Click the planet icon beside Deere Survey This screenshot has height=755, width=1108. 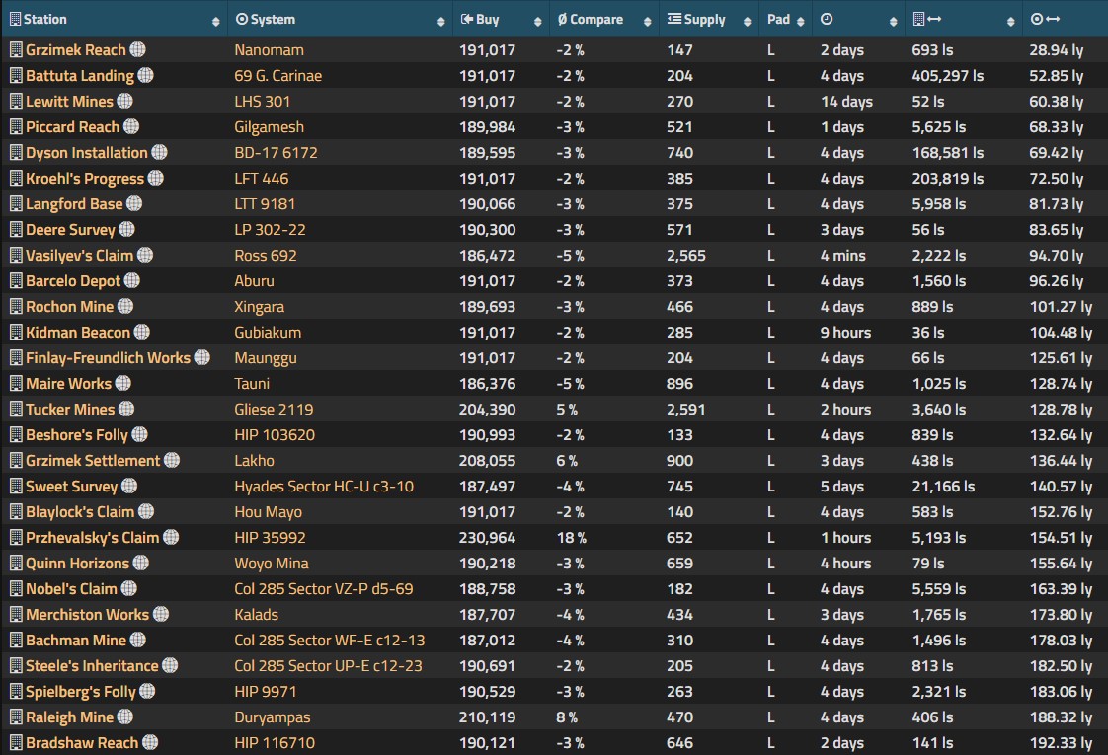click(127, 229)
